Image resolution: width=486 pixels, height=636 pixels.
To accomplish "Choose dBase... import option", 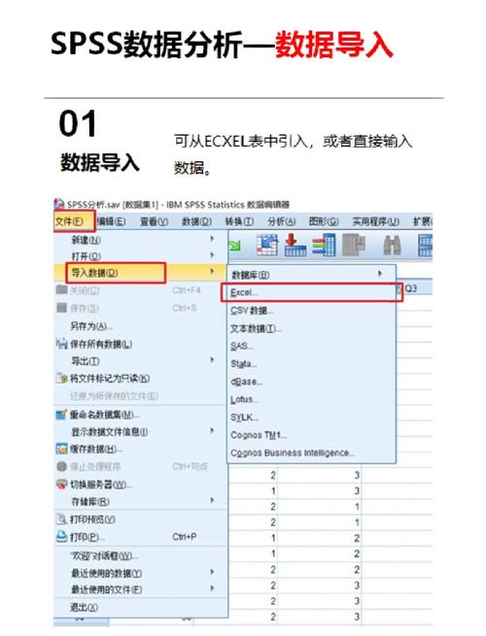I will [311, 382].
